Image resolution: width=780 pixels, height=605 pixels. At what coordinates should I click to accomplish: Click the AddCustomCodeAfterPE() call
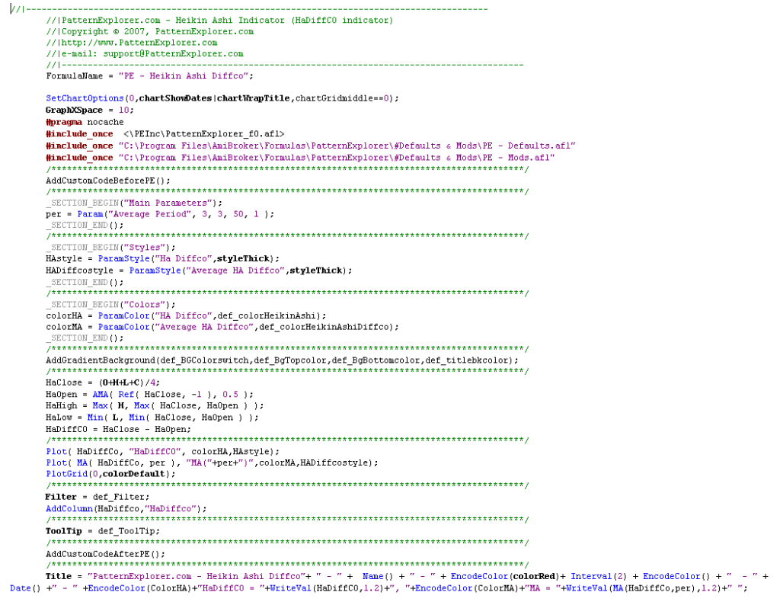coord(105,554)
